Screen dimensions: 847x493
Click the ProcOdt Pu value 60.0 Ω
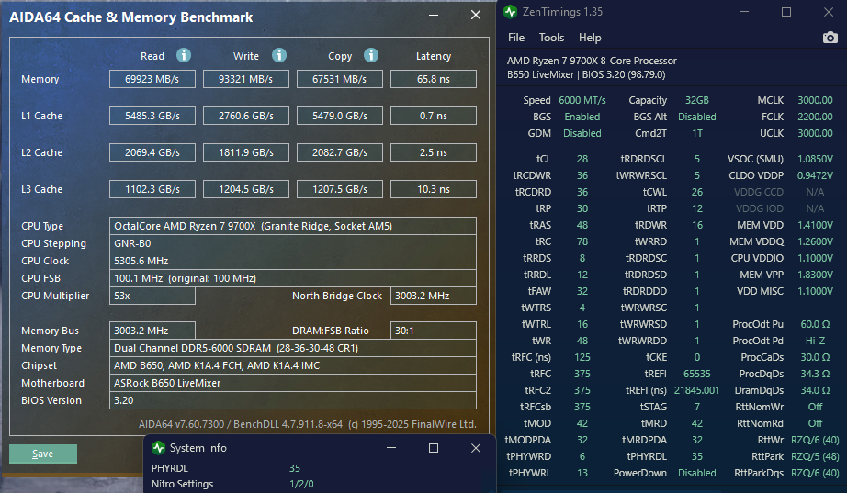(x=815, y=324)
